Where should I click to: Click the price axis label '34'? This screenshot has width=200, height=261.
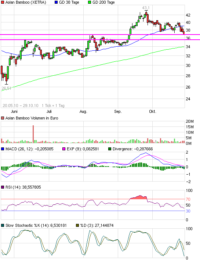coord(188,47)
